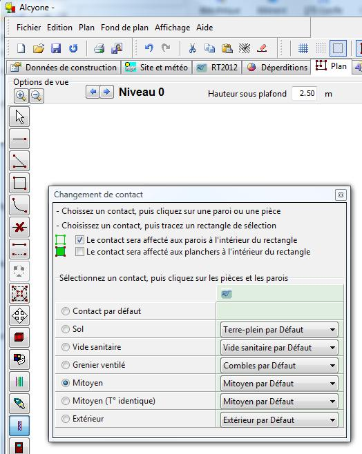Click the save floppy disk icon
Screen dimensions: 362x454
point(56,48)
